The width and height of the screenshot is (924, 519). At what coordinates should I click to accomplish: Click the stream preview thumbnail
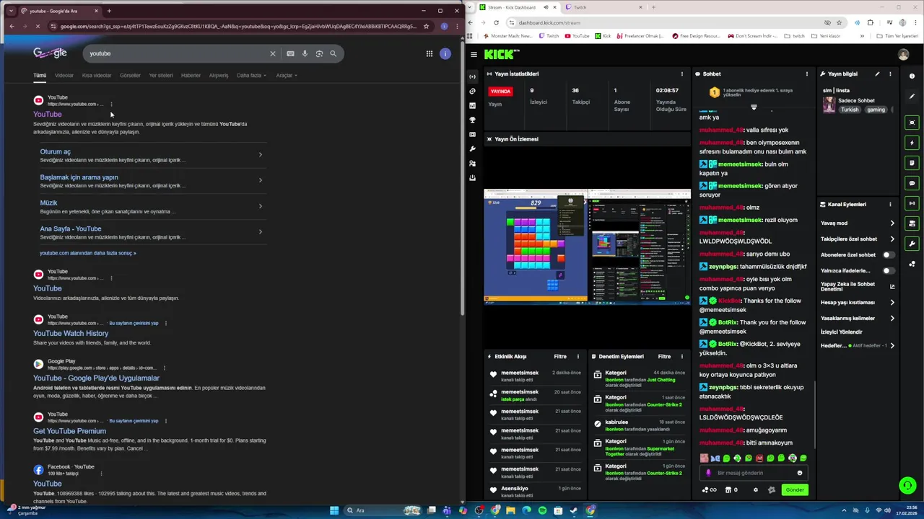pos(587,247)
